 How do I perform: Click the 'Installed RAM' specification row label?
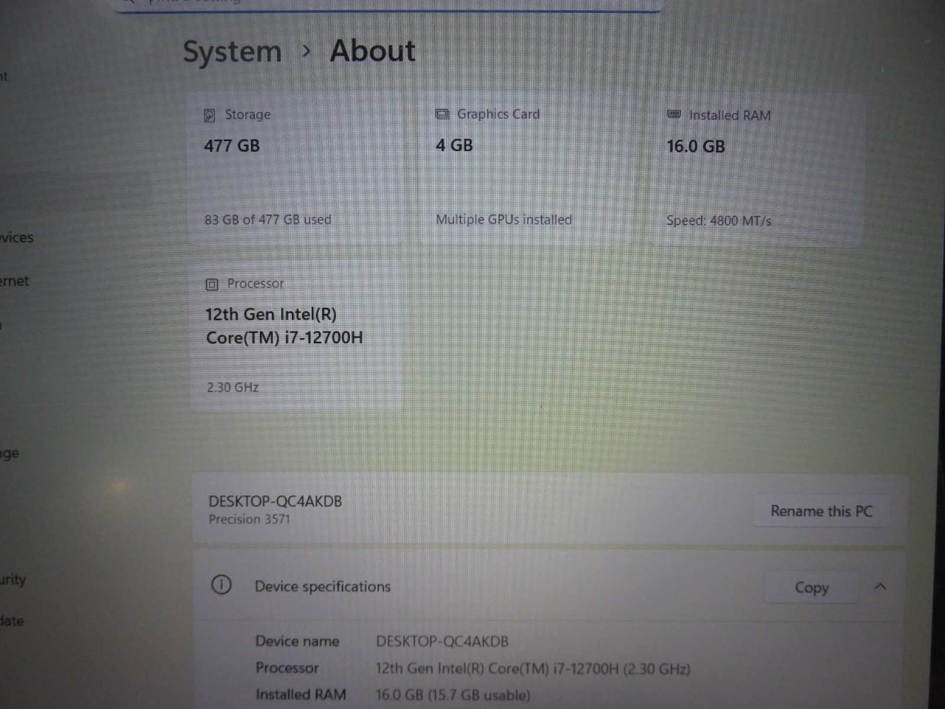click(x=301, y=695)
